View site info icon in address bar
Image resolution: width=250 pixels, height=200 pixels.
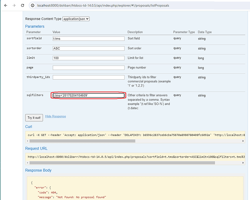tap(32, 6)
